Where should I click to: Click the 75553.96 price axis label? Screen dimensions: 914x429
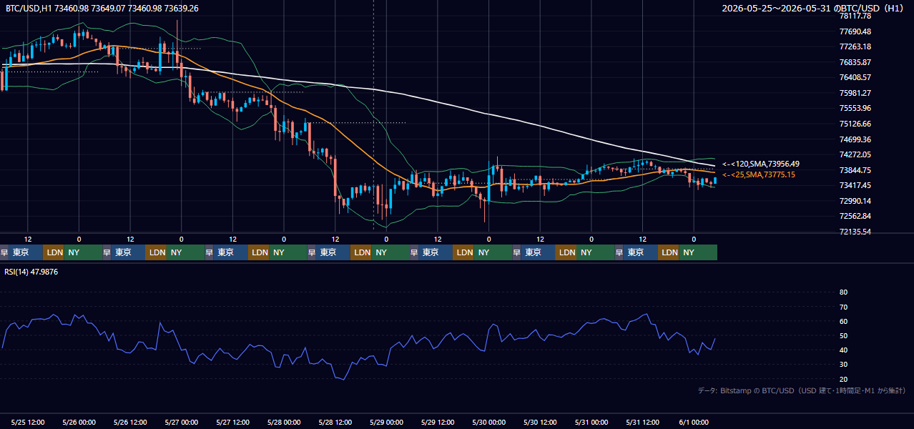tap(855, 109)
